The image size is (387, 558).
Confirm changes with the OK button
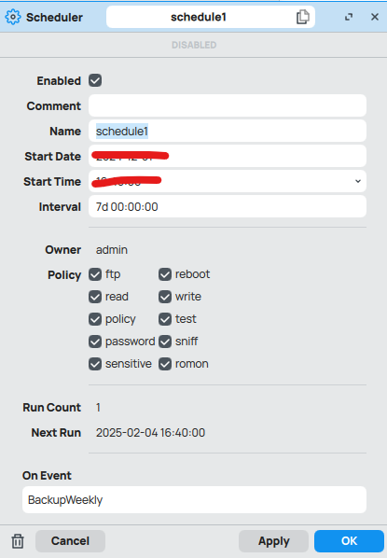coord(349,541)
